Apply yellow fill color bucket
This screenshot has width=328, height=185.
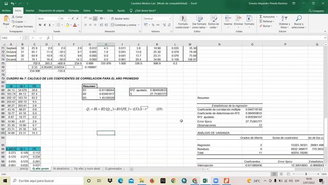(67, 25)
